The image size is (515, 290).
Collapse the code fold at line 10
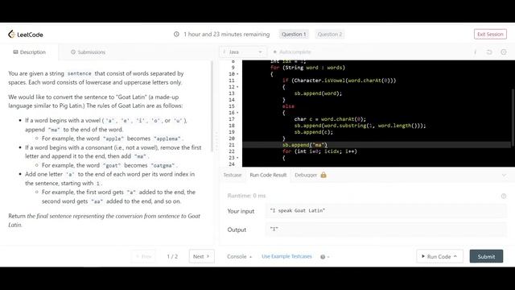point(238,74)
